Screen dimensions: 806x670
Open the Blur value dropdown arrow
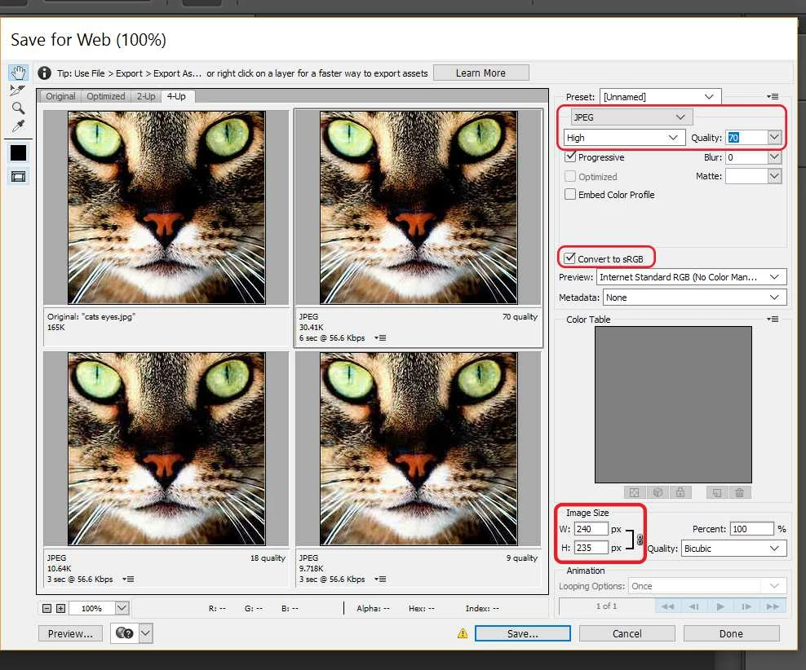775,157
